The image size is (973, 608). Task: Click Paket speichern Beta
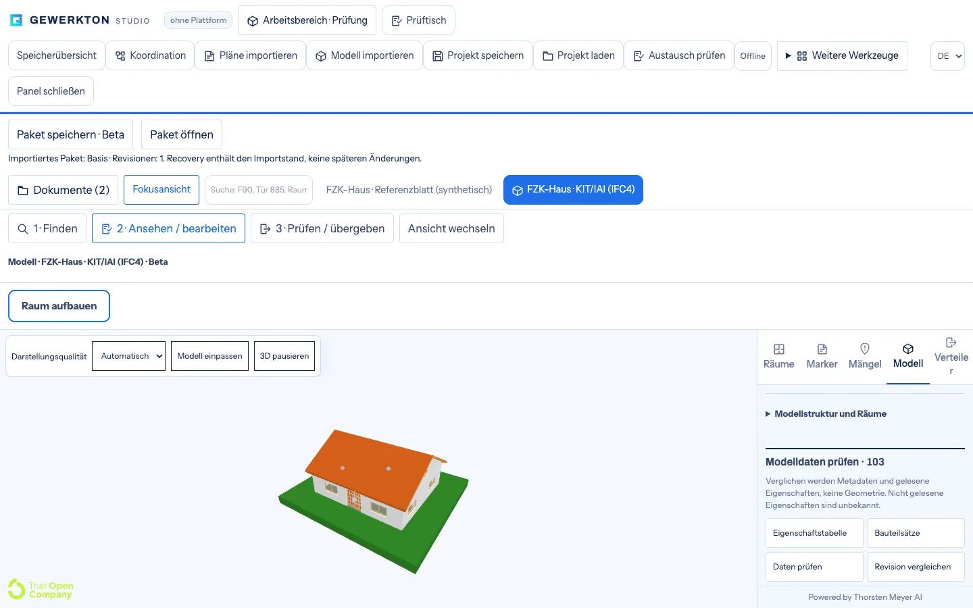(x=70, y=134)
